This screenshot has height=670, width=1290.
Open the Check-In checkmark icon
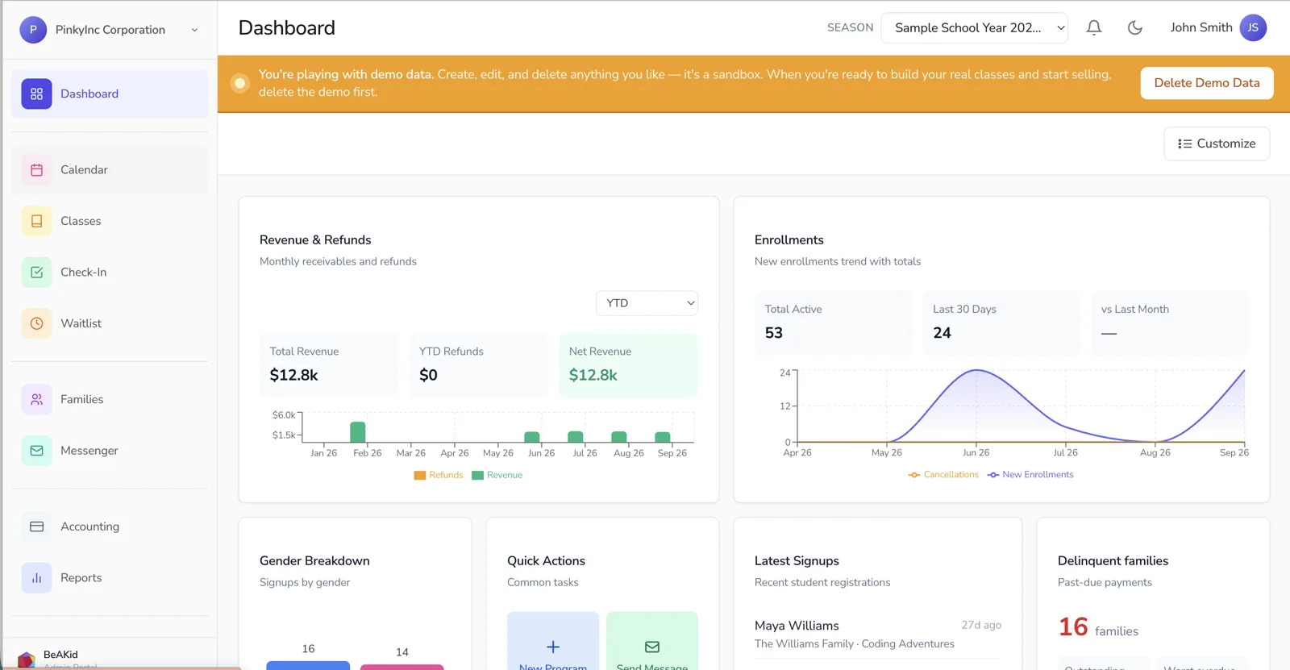coord(36,273)
